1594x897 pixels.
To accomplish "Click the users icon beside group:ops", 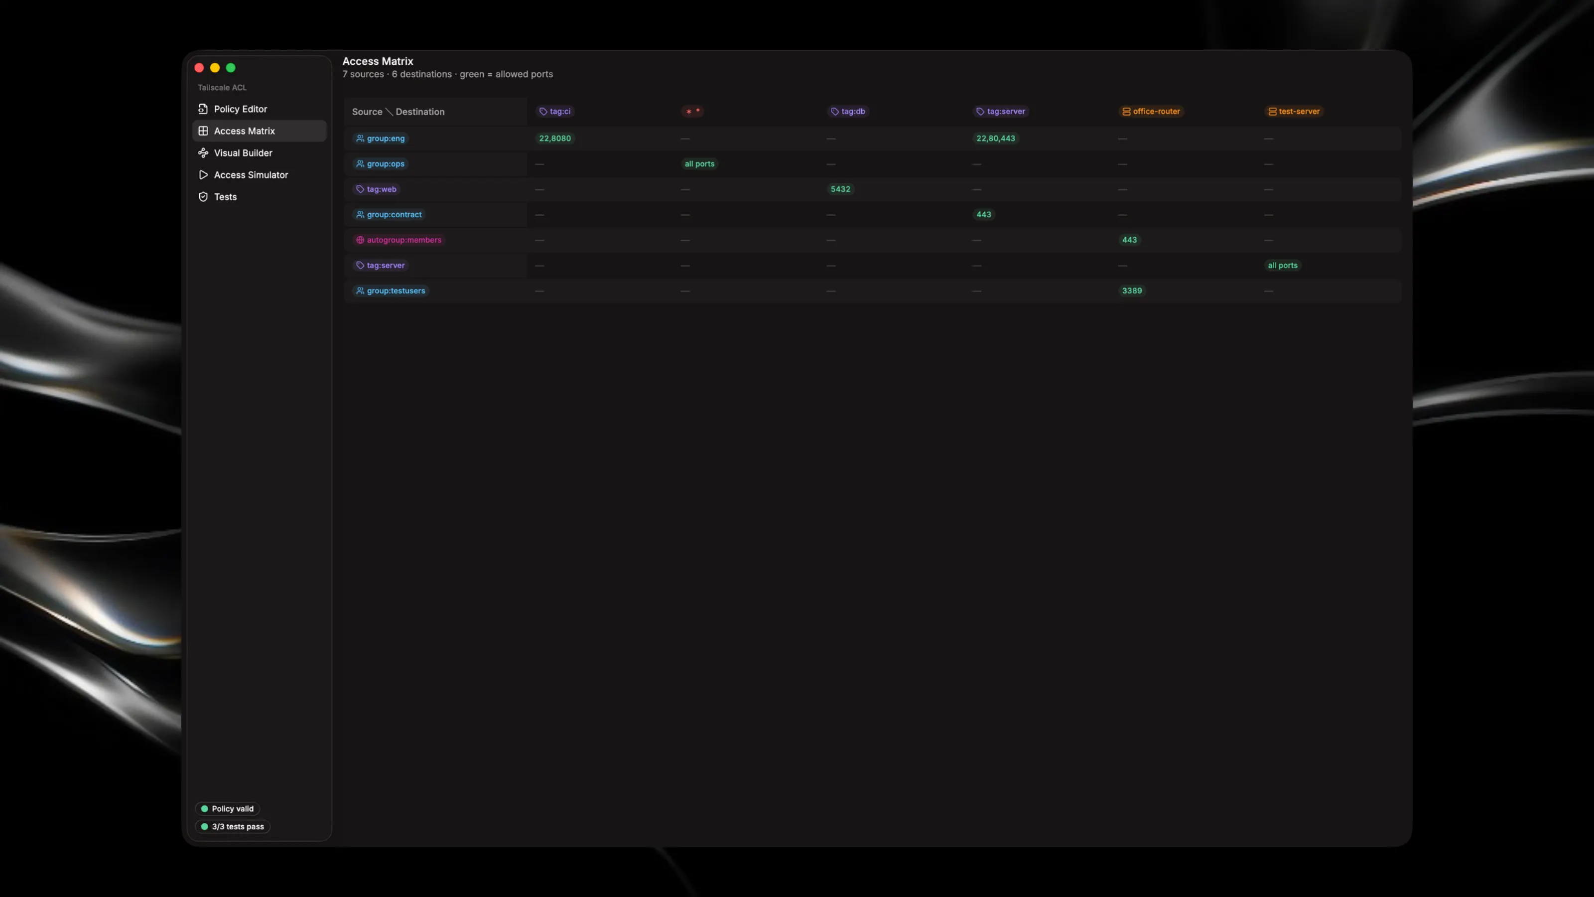I will point(360,163).
